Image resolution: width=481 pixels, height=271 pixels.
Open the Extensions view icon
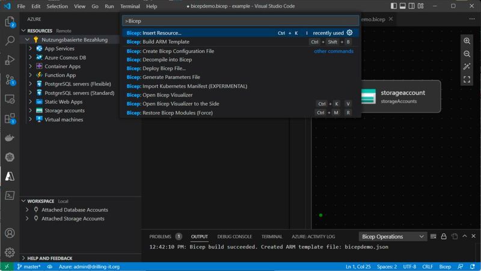(10, 118)
